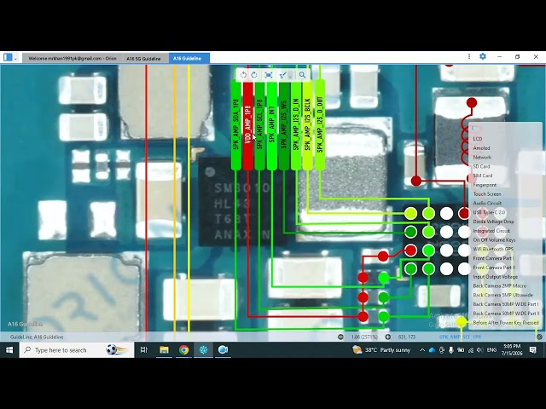Viewport: 546px width, 409px height.
Task: Show hidden system tray icons
Action: point(422,350)
